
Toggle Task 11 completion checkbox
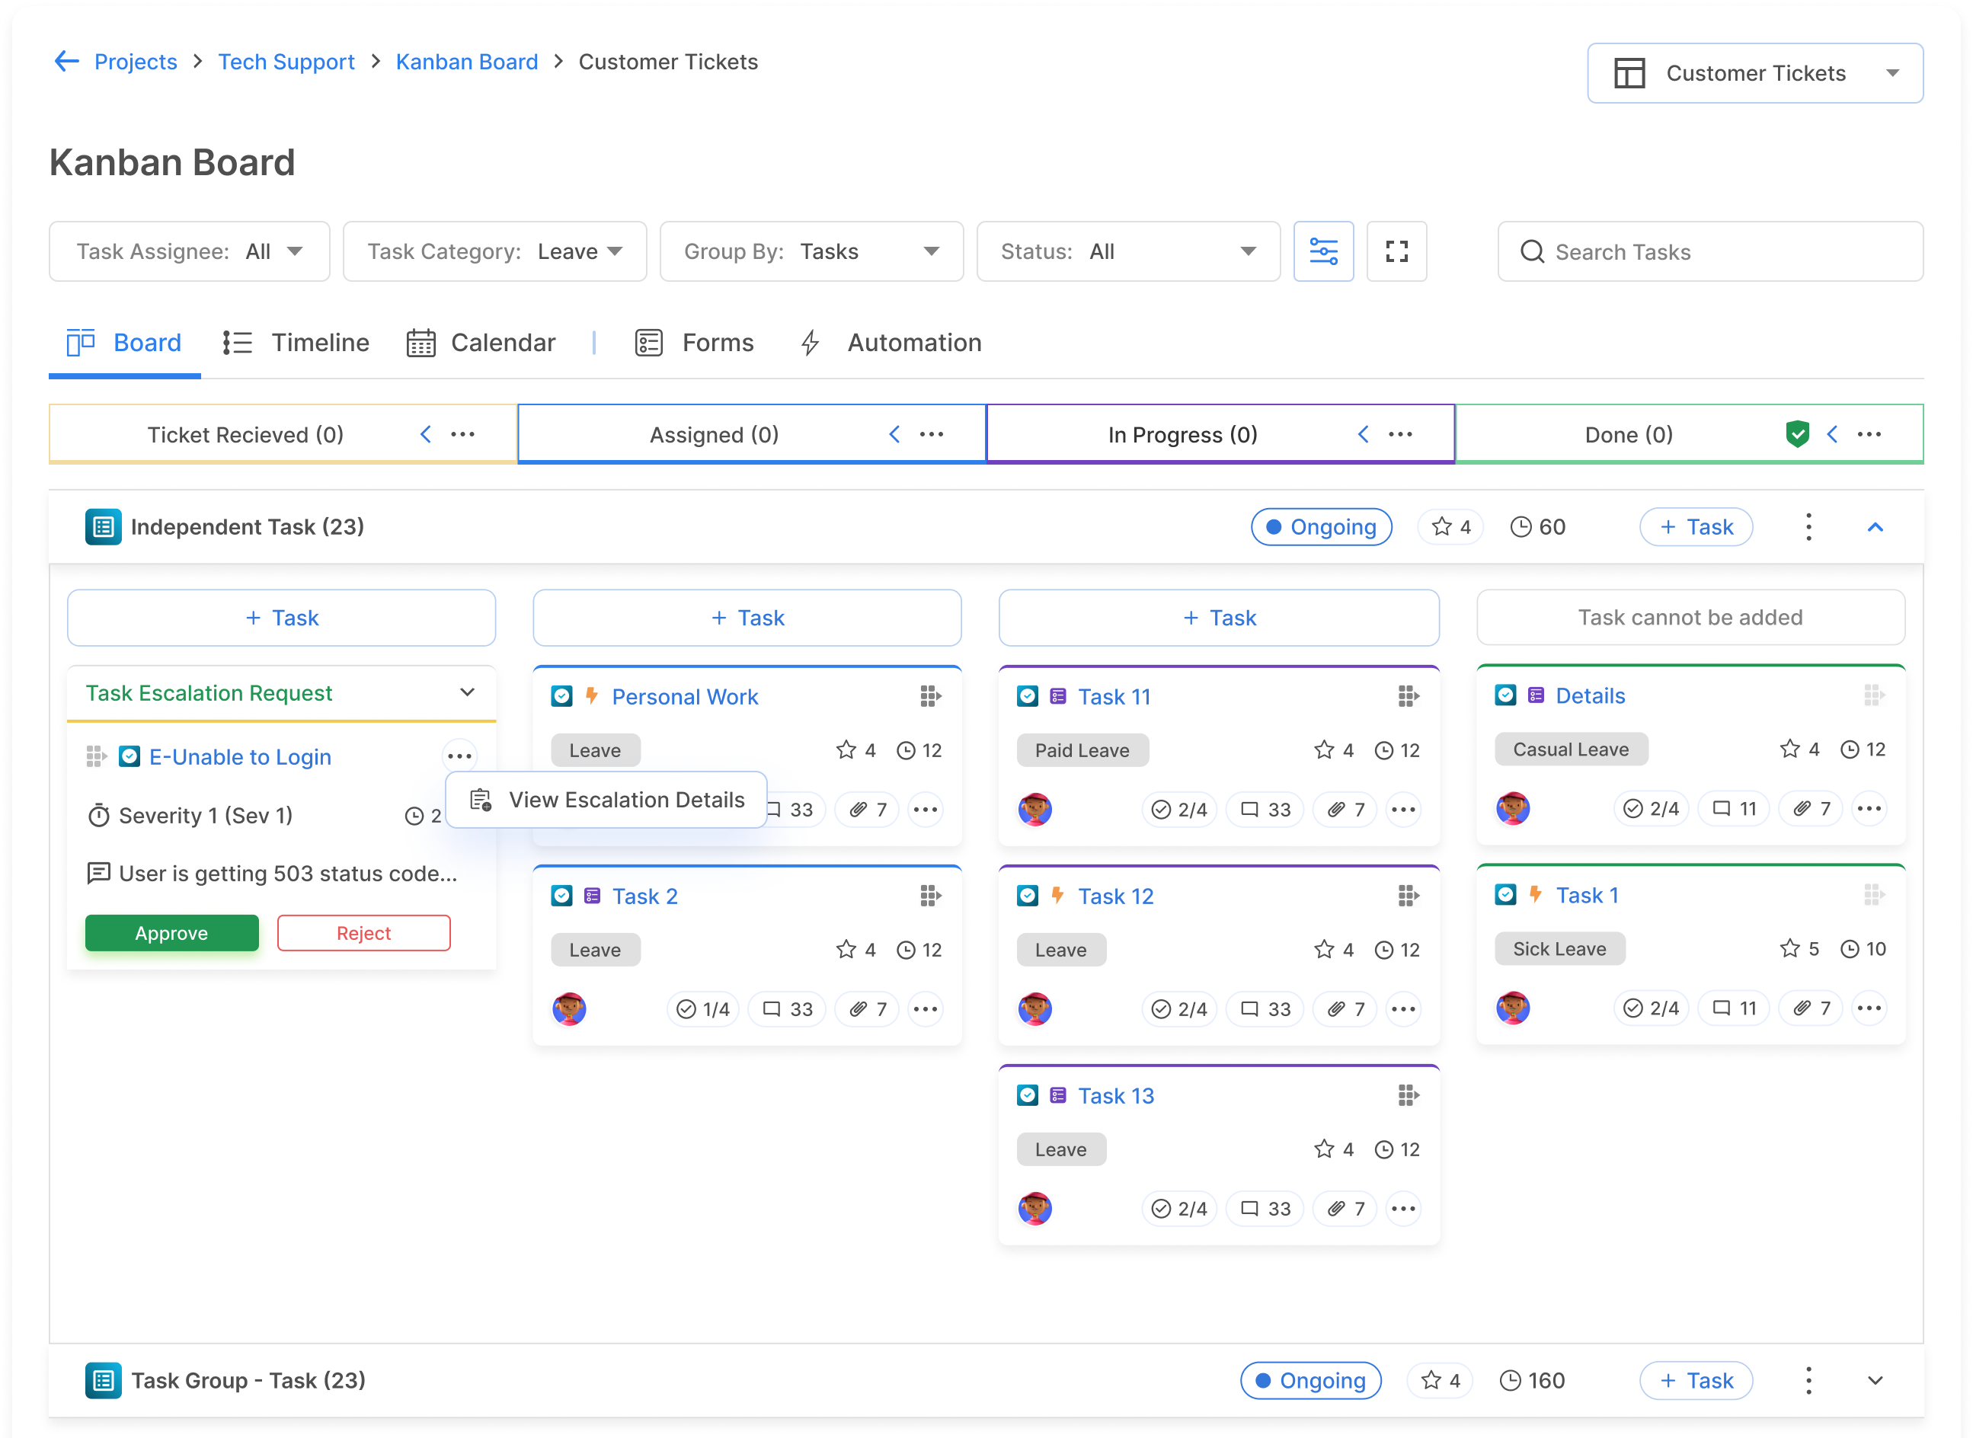[1028, 695]
